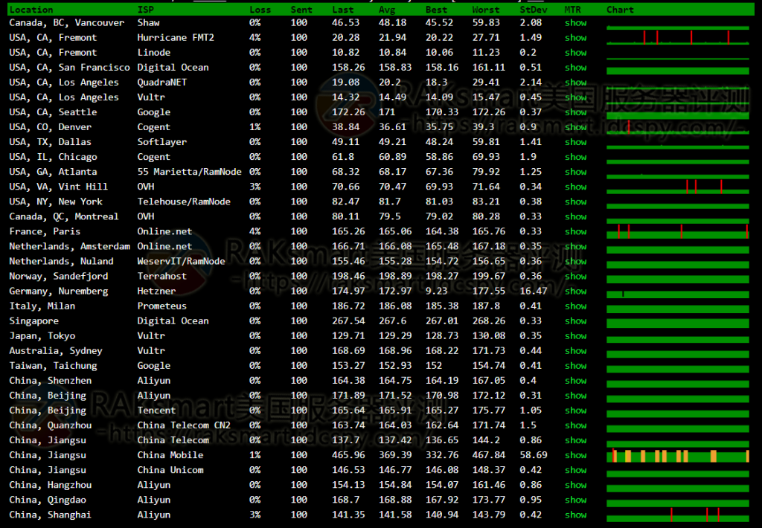Screen dimensions: 762x528
Task: Open show link for New York Telehouse
Action: tap(575, 202)
